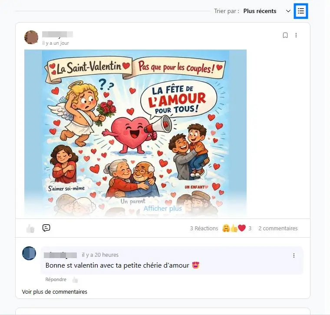Open the Saint-Valentin illustration image
Screen dimensions: 330x315
tap(135, 133)
